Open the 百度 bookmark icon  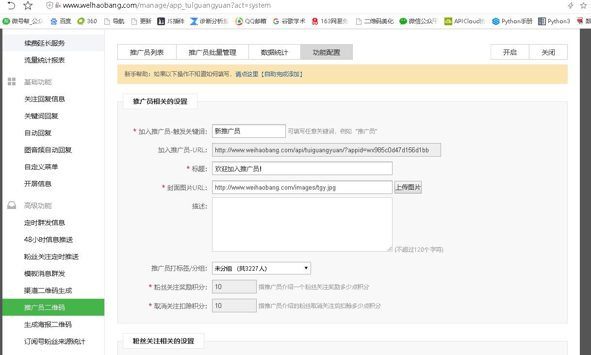tap(54, 21)
